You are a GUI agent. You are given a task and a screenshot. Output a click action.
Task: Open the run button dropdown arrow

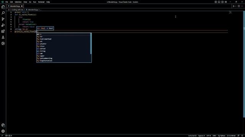point(236,6)
